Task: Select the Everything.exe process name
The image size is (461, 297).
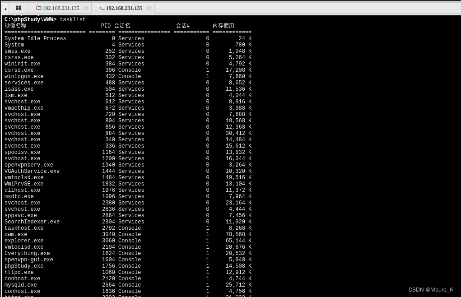Action: pos(27,253)
